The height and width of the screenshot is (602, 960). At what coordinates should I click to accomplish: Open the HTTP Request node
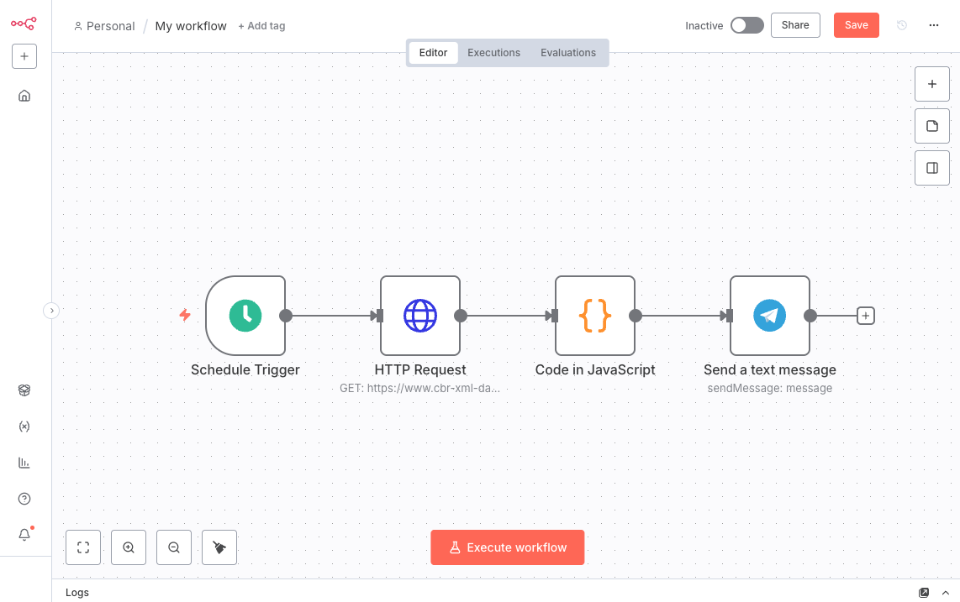(x=420, y=316)
